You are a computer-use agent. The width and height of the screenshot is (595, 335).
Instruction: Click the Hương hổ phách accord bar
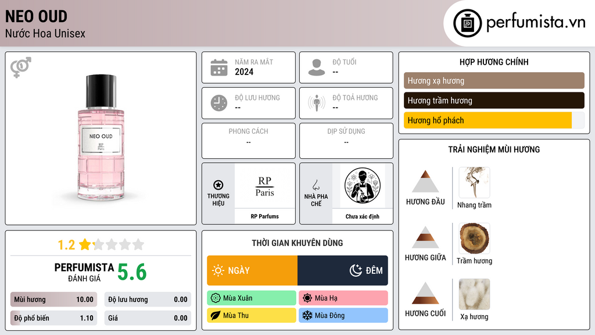(494, 120)
